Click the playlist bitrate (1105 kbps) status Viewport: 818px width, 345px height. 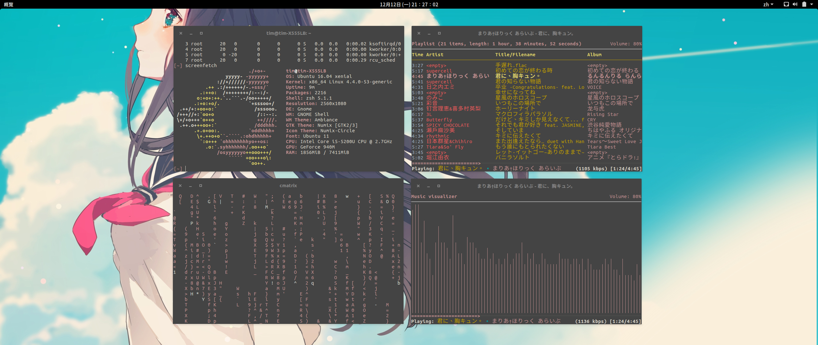pyautogui.click(x=591, y=169)
